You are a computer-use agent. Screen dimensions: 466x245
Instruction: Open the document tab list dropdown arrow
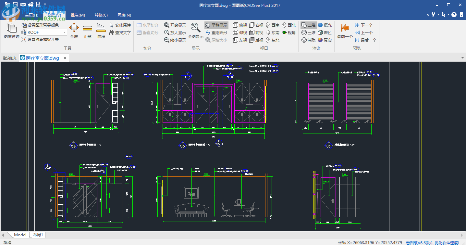pos(462,58)
